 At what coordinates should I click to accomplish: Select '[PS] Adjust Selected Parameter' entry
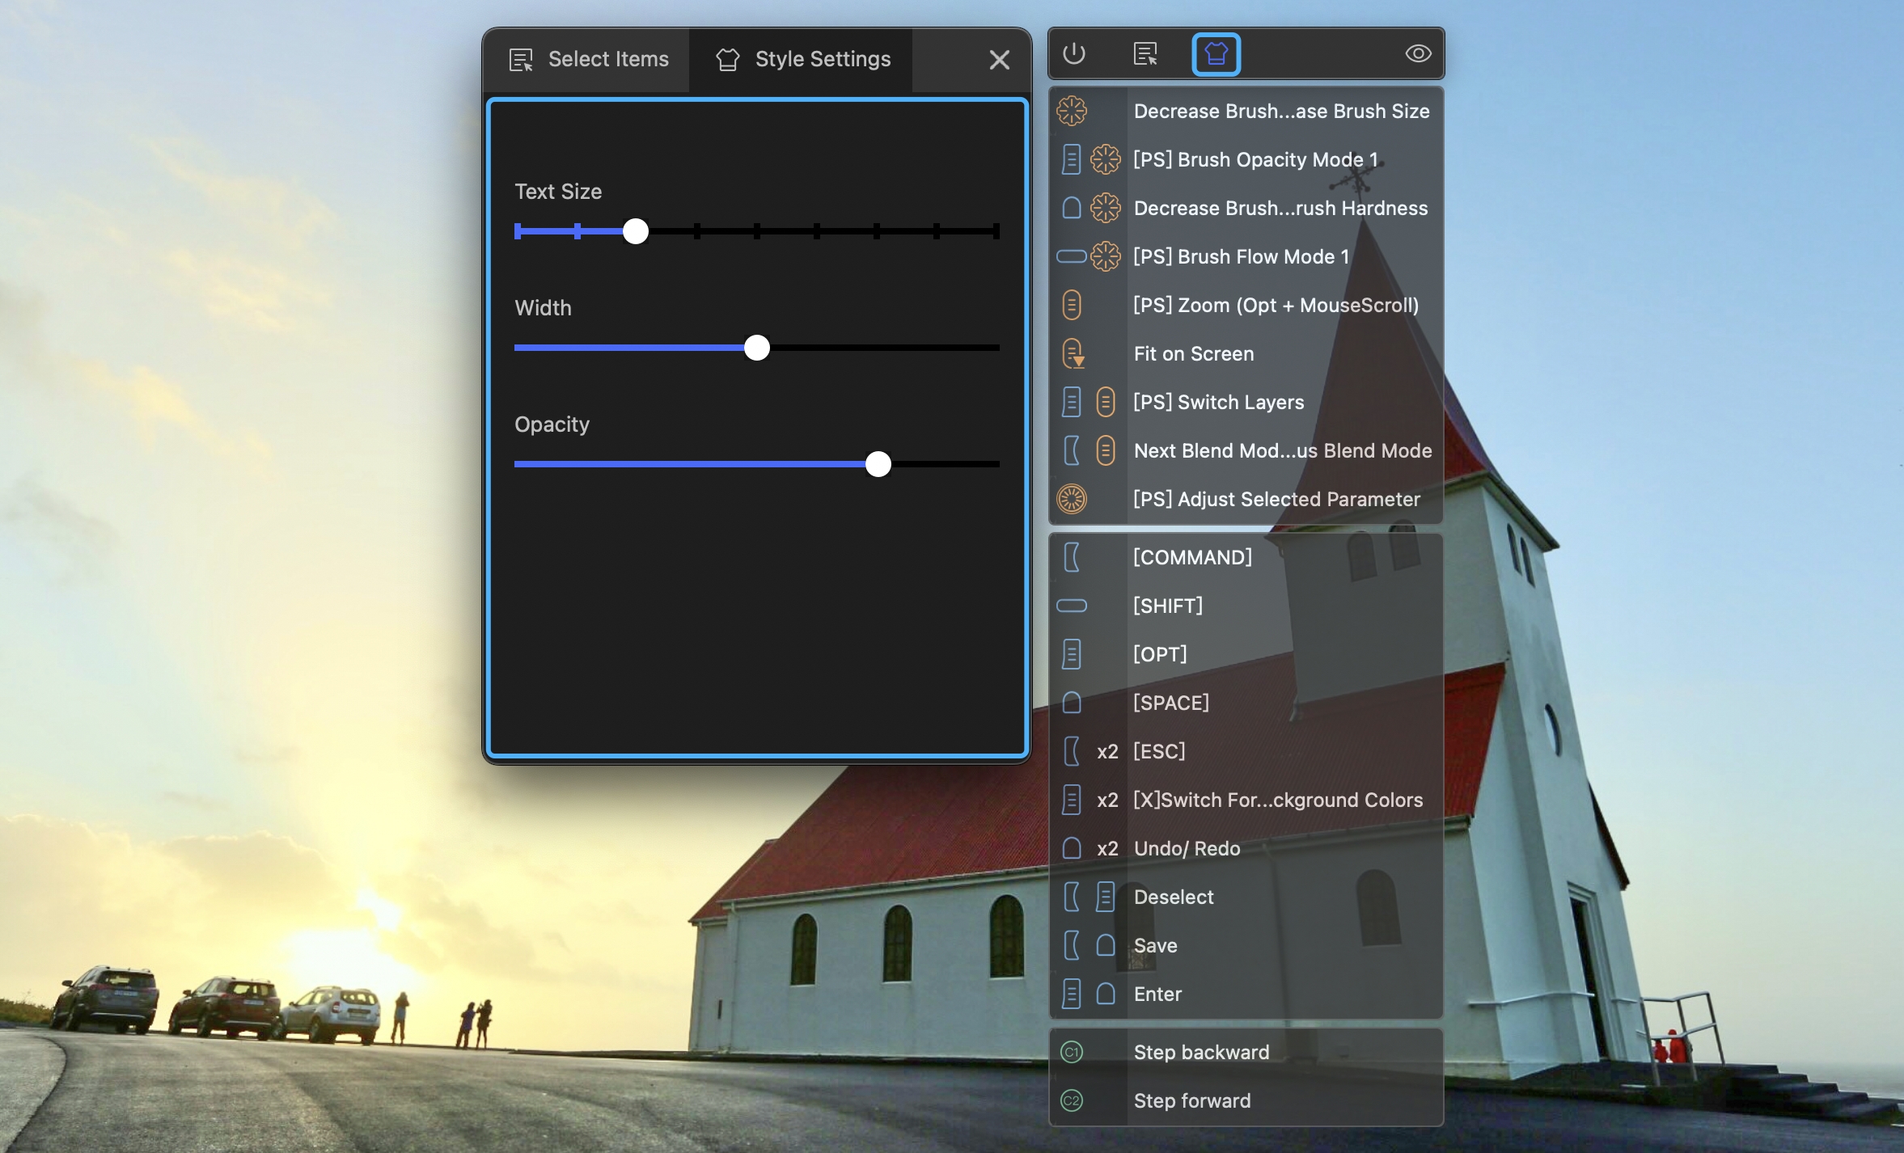point(1246,499)
